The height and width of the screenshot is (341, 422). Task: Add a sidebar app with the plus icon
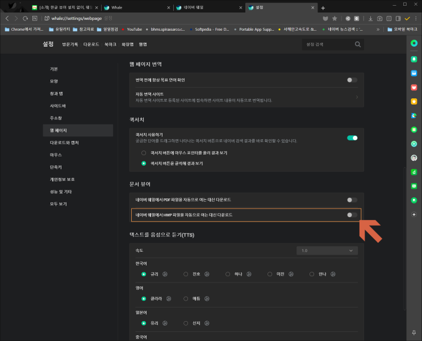tap(414, 214)
